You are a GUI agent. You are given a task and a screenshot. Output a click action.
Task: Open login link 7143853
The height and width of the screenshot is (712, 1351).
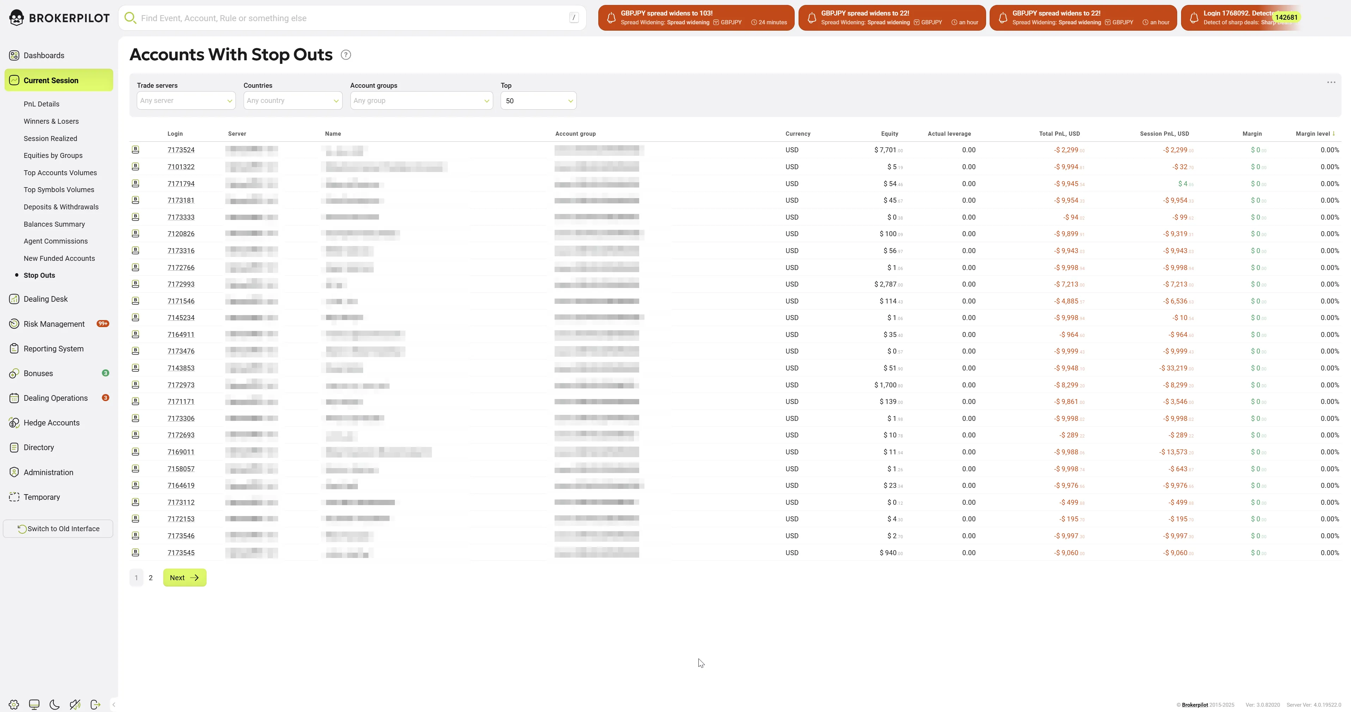(181, 368)
